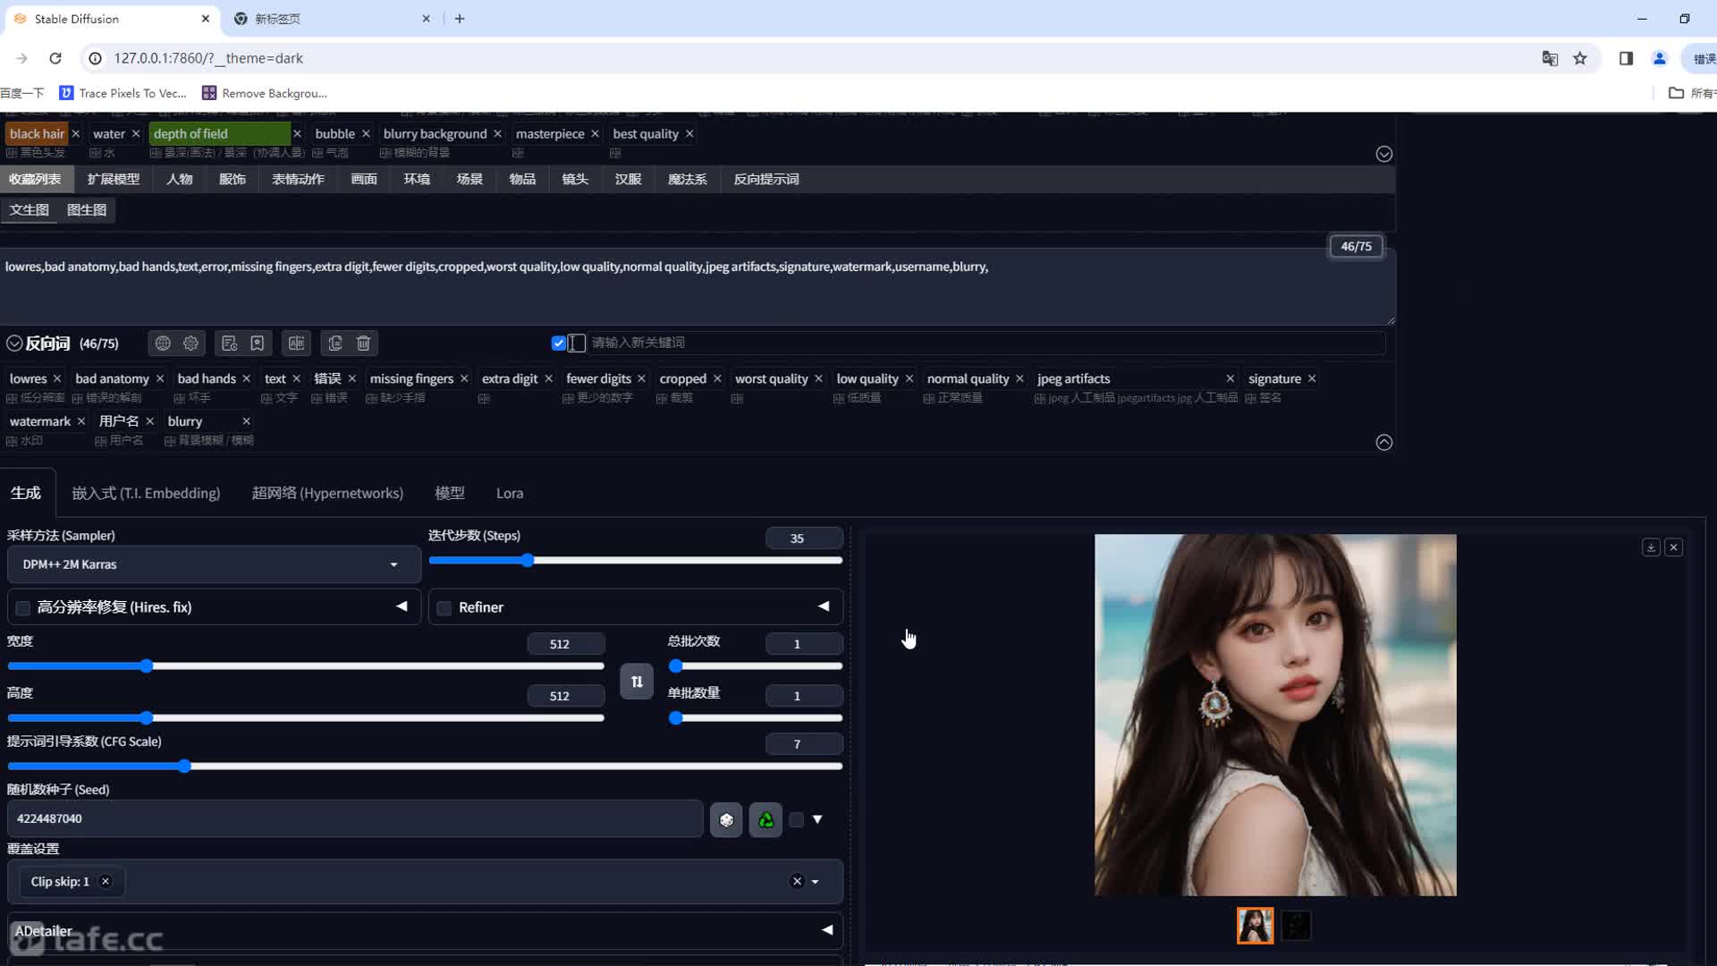Drag the CFG Scale slider
This screenshot has height=966, width=1717.
click(x=184, y=767)
